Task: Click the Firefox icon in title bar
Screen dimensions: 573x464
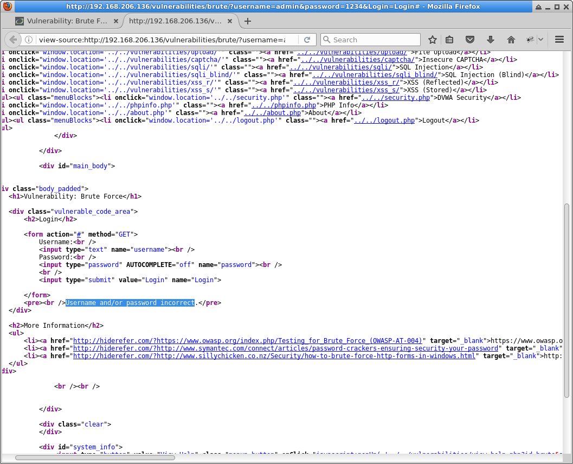Action: pyautogui.click(x=7, y=6)
